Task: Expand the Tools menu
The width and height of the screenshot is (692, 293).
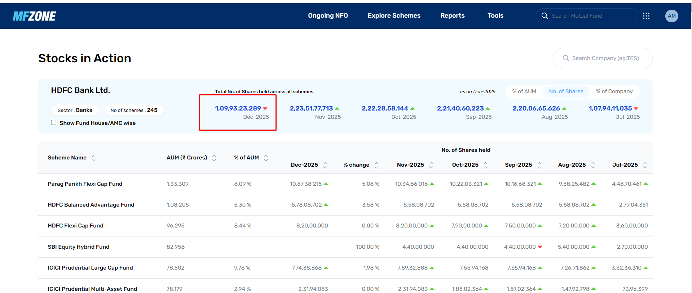Action: [x=495, y=15]
